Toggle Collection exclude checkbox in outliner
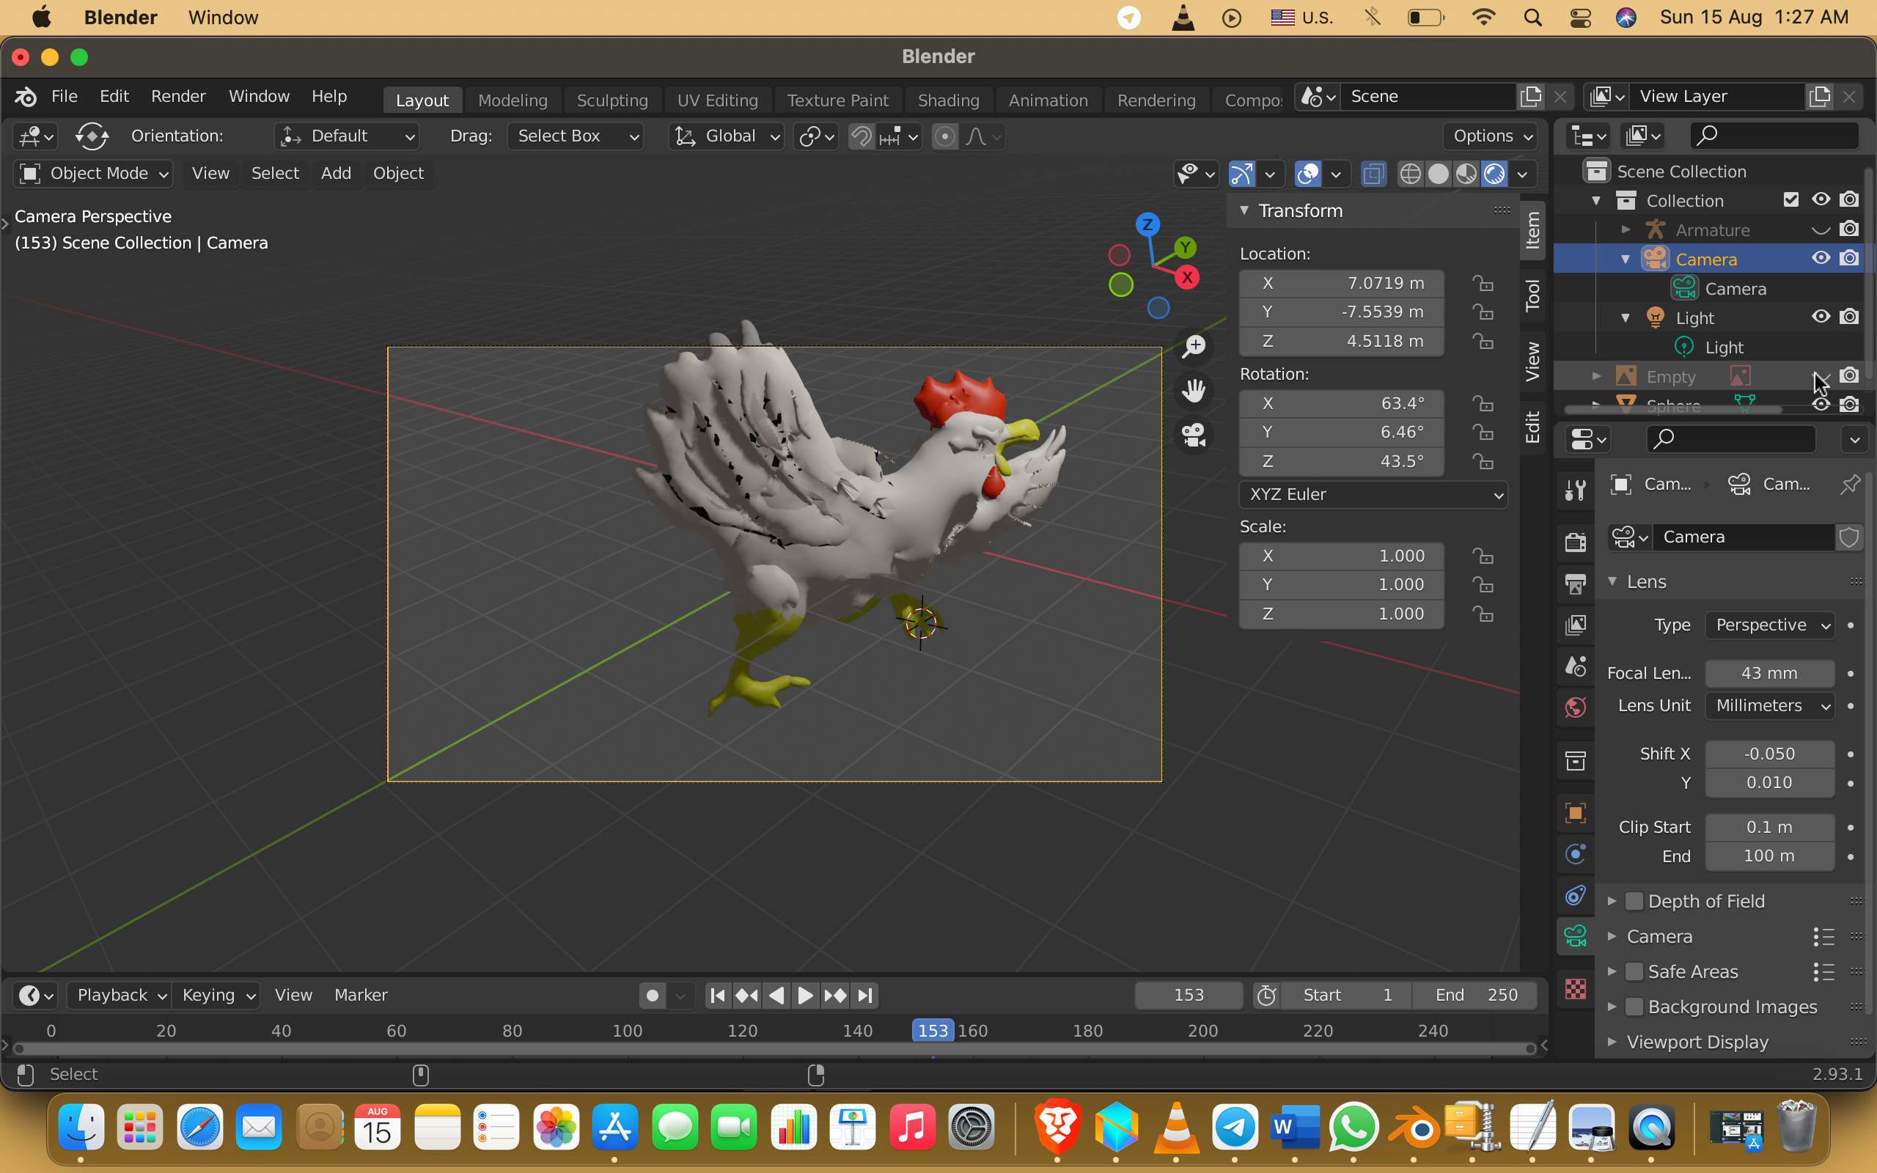This screenshot has width=1877, height=1173. [x=1791, y=200]
